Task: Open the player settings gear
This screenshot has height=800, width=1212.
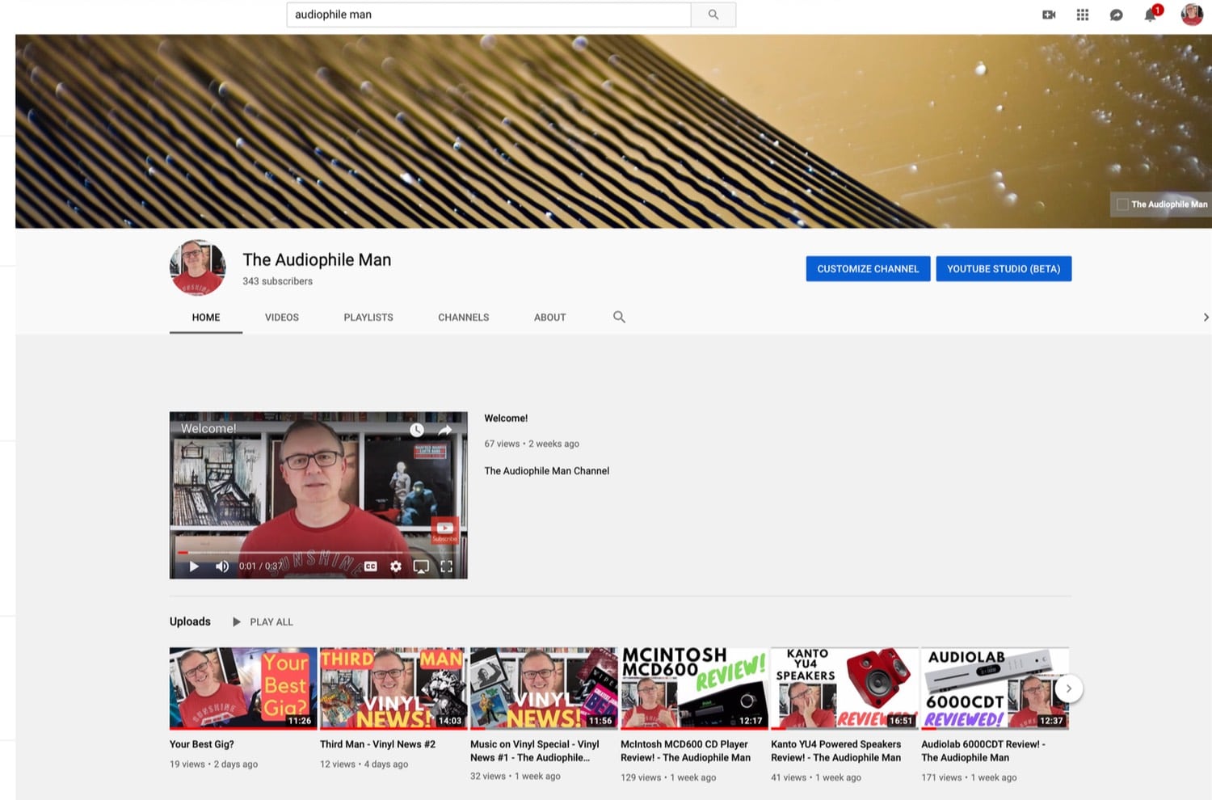Action: [x=396, y=566]
